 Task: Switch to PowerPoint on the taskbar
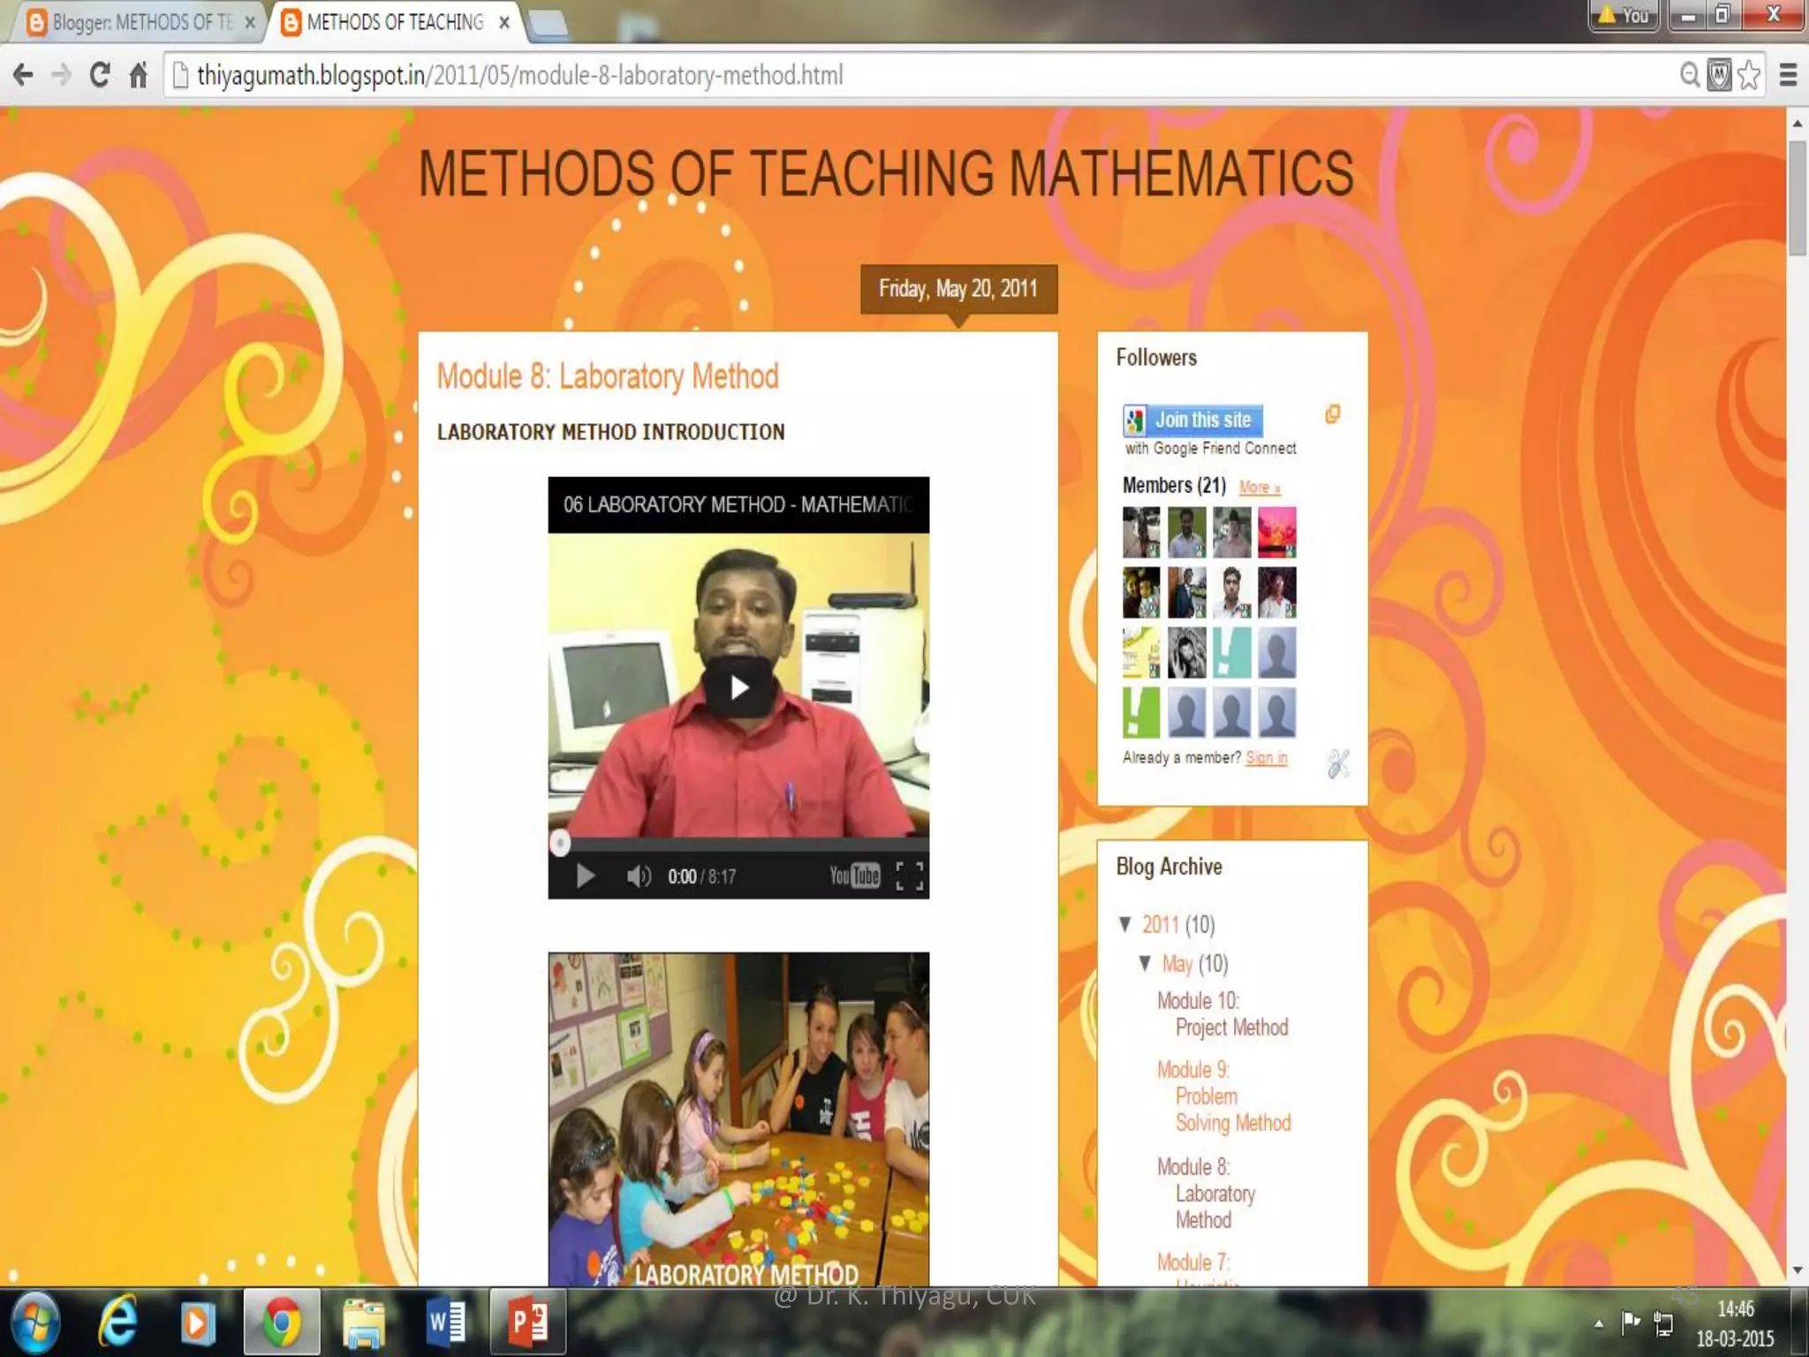pos(527,1323)
